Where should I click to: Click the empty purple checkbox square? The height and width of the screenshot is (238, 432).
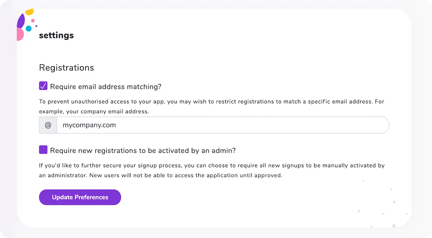click(x=43, y=150)
